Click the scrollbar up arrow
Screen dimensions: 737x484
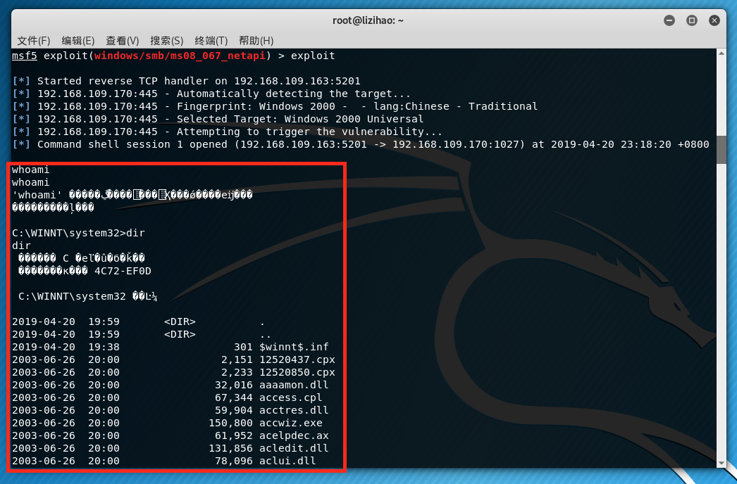click(721, 53)
